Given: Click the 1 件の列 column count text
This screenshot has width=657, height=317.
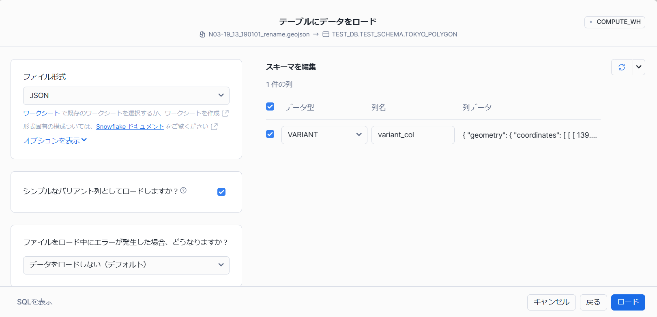Looking at the screenshot, I should click(x=279, y=84).
